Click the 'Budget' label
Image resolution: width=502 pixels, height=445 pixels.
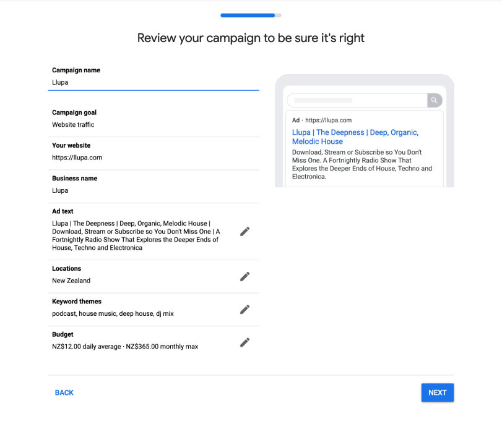(x=63, y=334)
